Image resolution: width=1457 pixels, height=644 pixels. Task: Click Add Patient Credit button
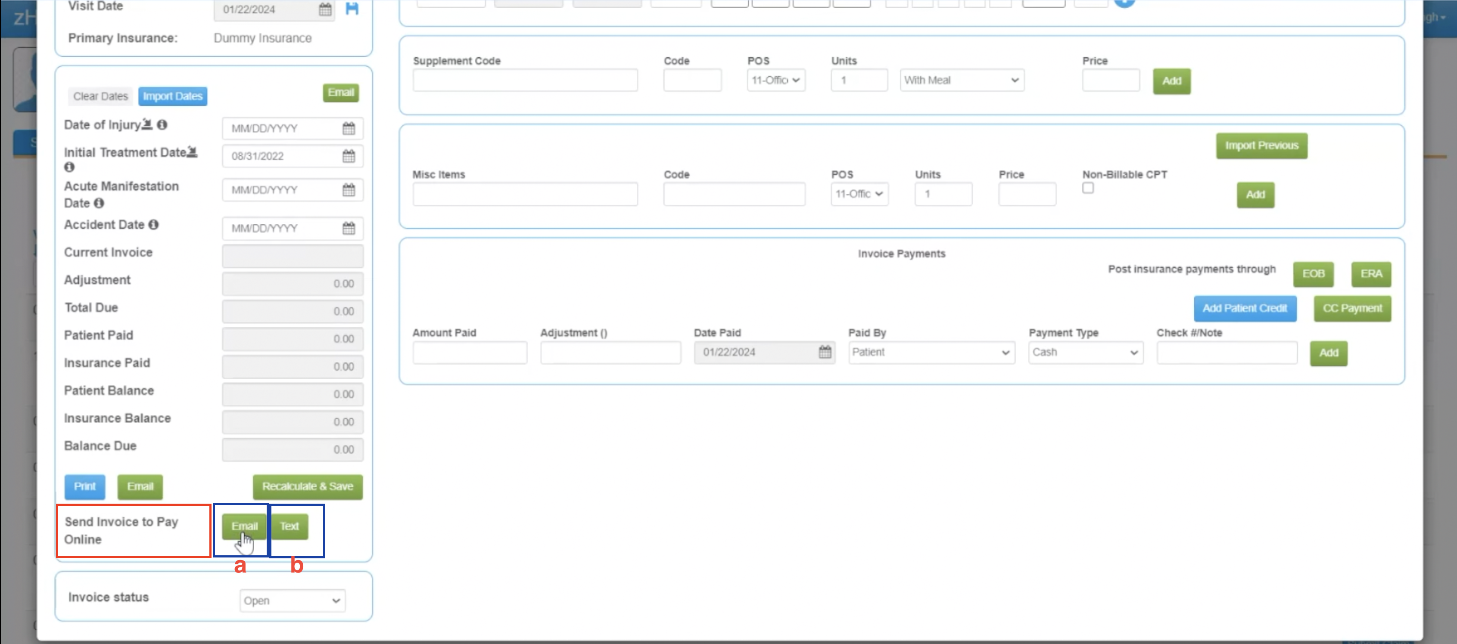[1244, 309]
